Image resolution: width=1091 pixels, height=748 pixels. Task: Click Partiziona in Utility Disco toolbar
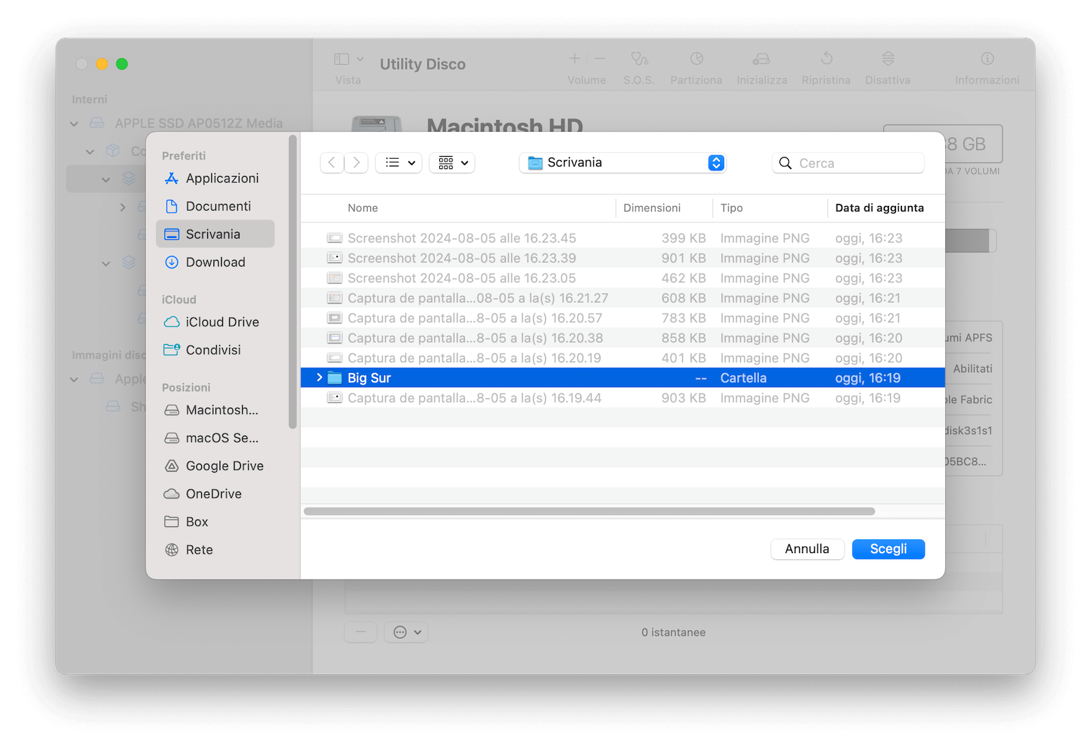pos(696,68)
